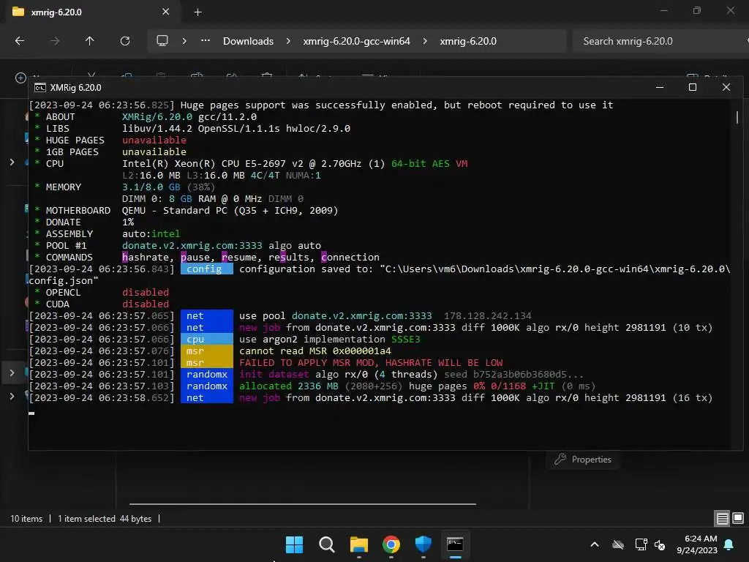Click "cannot read MSR 0x000001a4" text
The height and width of the screenshot is (562, 749).
coord(315,351)
